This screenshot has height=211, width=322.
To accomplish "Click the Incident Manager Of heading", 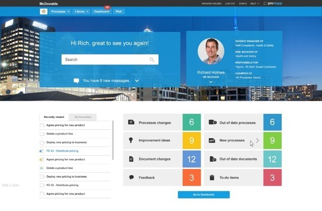I will coord(249,41).
